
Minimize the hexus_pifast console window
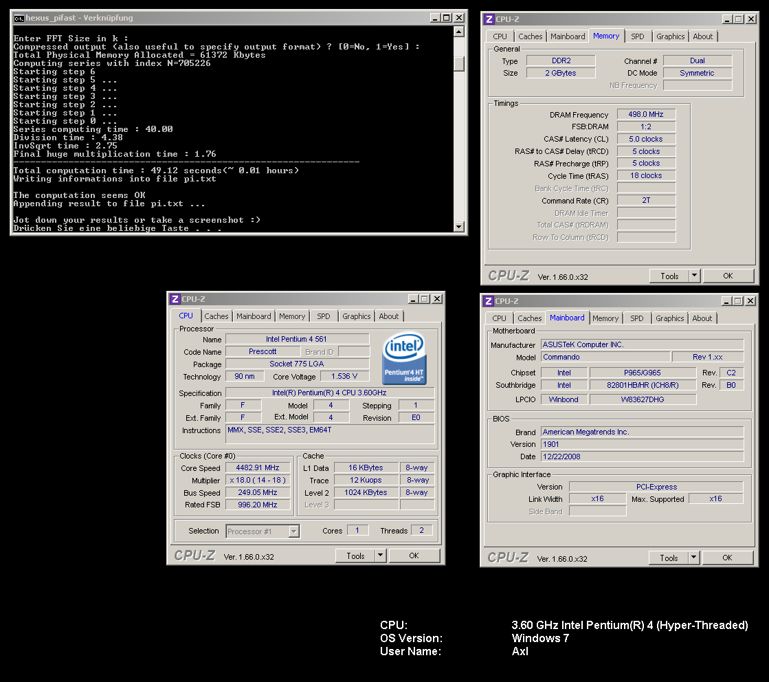coord(435,18)
